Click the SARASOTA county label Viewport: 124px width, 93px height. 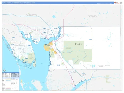click(x=32, y=15)
